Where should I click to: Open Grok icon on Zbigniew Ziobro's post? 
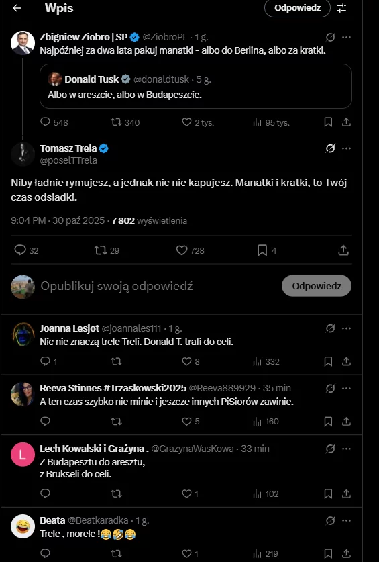coord(330,38)
